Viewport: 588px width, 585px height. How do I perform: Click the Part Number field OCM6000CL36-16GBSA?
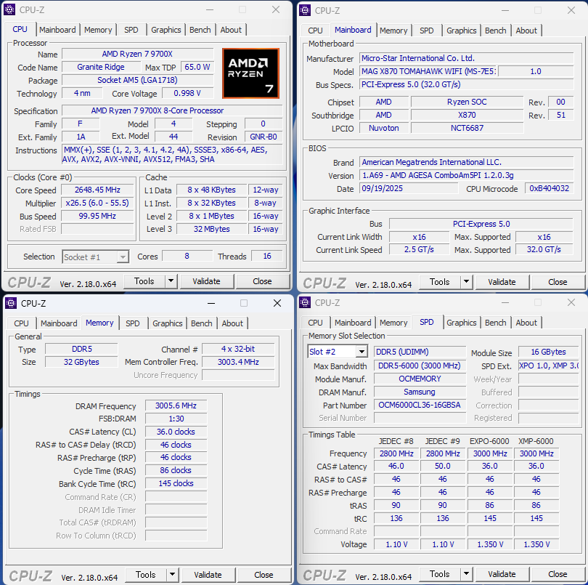click(x=420, y=405)
